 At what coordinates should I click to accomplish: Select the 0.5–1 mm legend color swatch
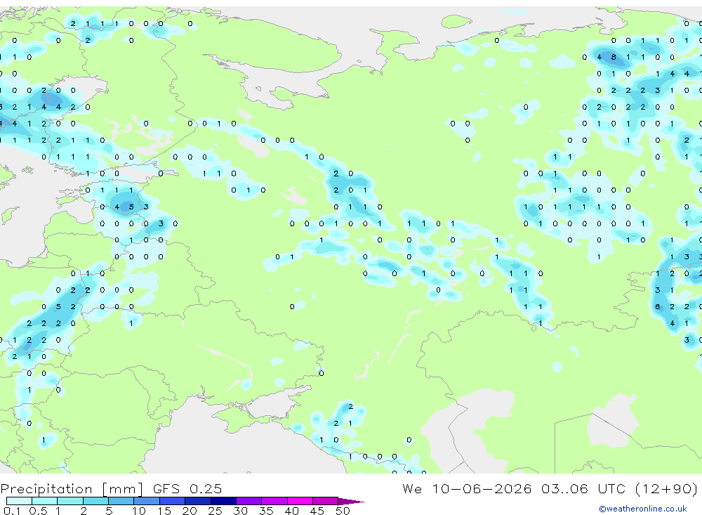click(x=45, y=501)
